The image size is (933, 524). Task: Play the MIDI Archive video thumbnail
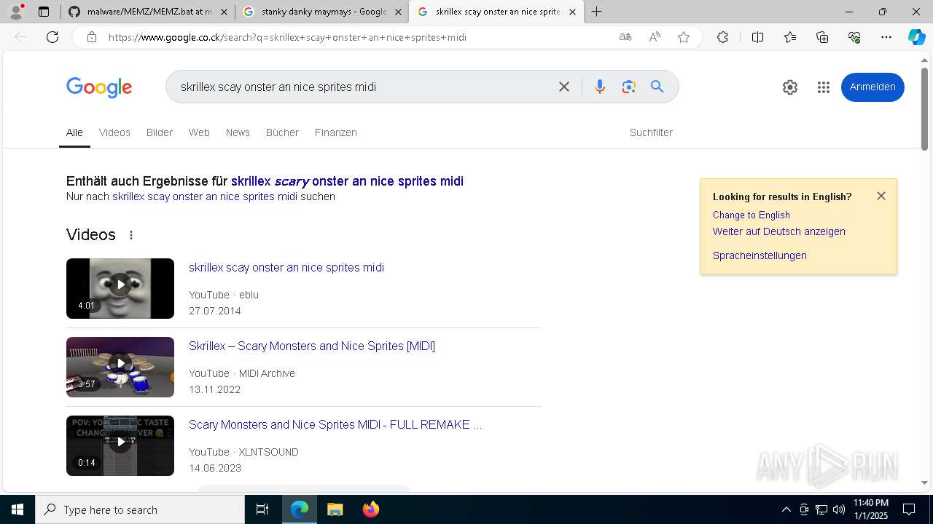point(120,367)
